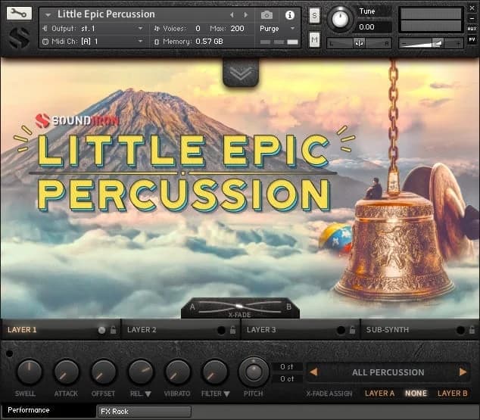Toggle Layer 3 power button
The image size is (480, 420).
pos(341,330)
